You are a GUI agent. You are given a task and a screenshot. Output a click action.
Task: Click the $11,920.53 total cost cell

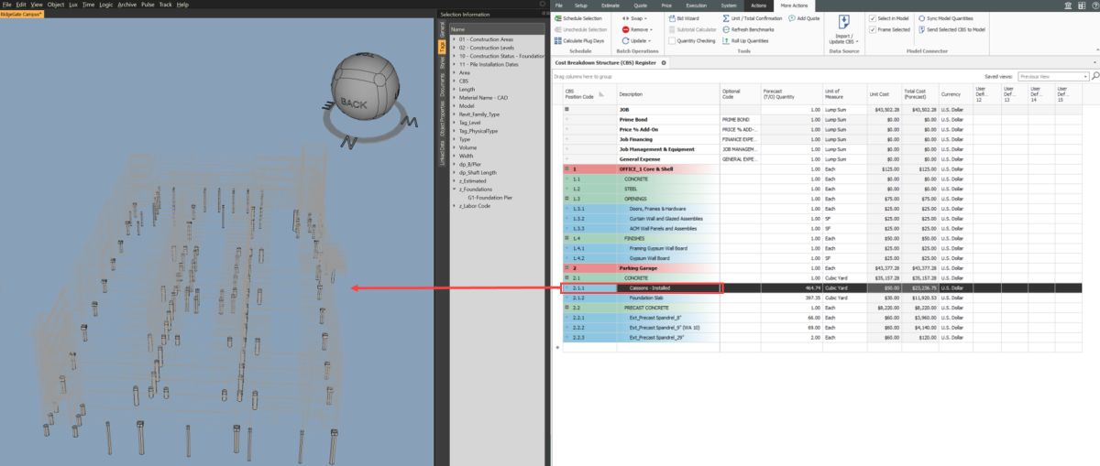[919, 298]
